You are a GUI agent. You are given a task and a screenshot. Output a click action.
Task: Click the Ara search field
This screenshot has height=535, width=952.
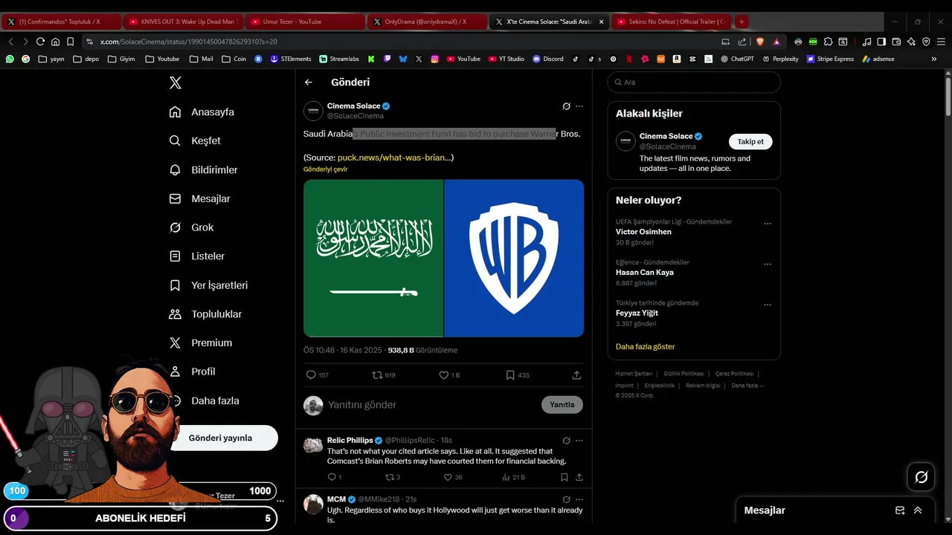(694, 82)
